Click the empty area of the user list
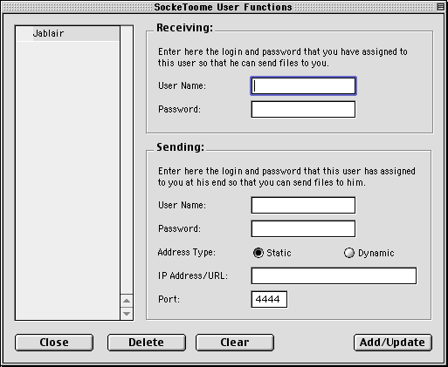Image resolution: width=448 pixels, height=367 pixels. tap(67, 180)
